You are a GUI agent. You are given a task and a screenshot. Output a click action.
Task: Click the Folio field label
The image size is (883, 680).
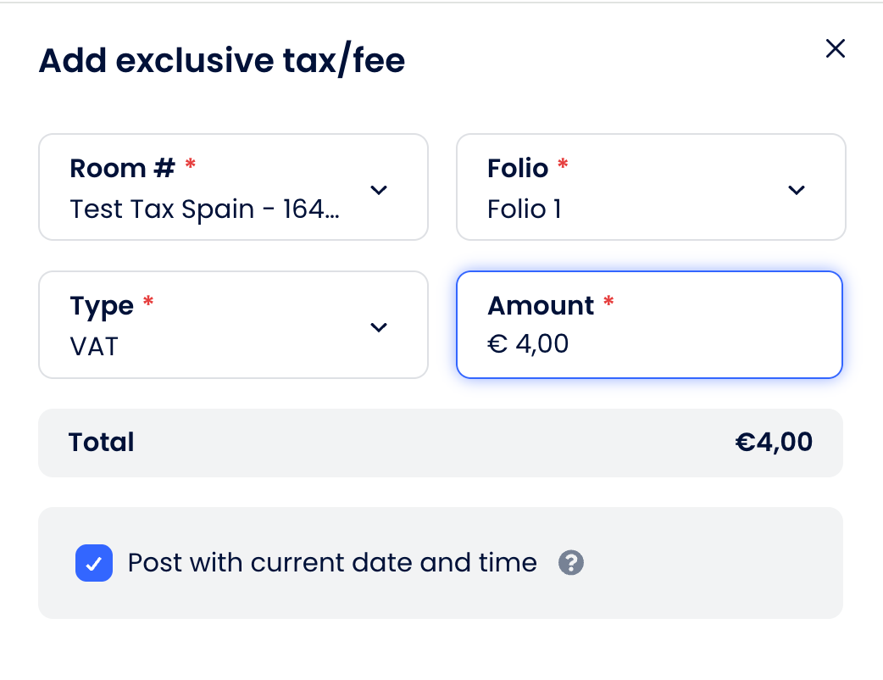[x=518, y=169]
